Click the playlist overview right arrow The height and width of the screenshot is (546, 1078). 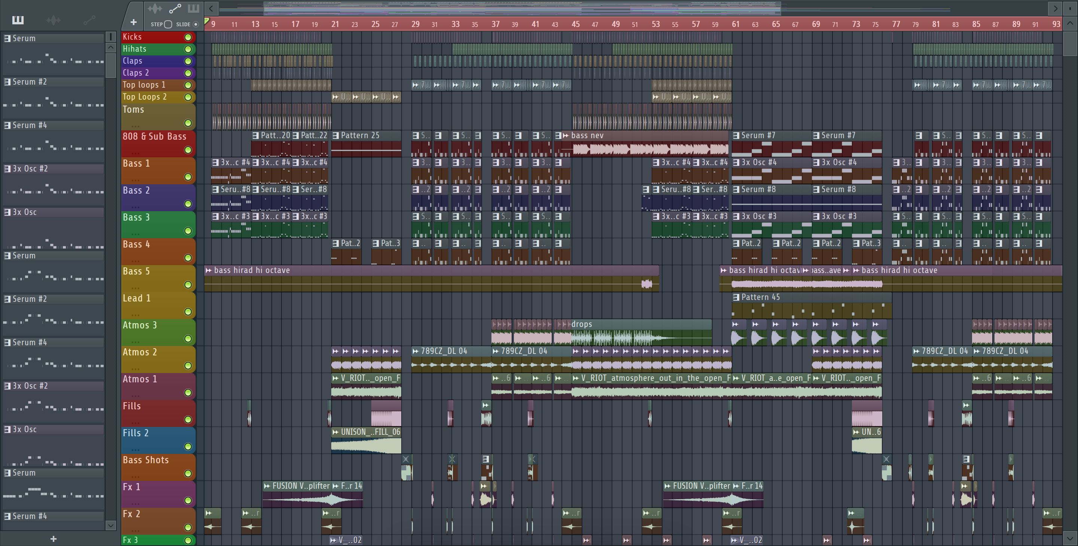pos(1056,8)
